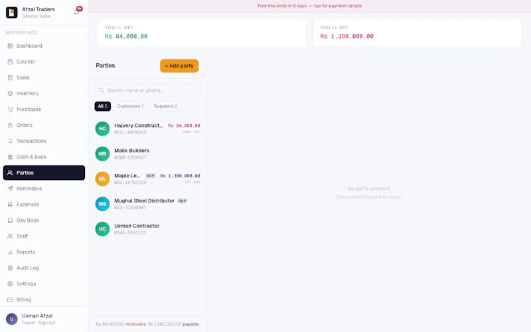Click the Dashboard grid icon
The image size is (531, 332).
[x=10, y=46]
